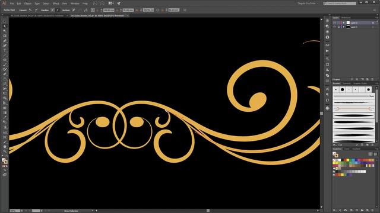
Task: Expand the top layer disclosure triangle
Action: click(344, 22)
